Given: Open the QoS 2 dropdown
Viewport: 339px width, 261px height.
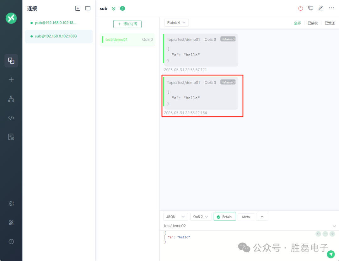Looking at the screenshot, I should click(x=201, y=217).
